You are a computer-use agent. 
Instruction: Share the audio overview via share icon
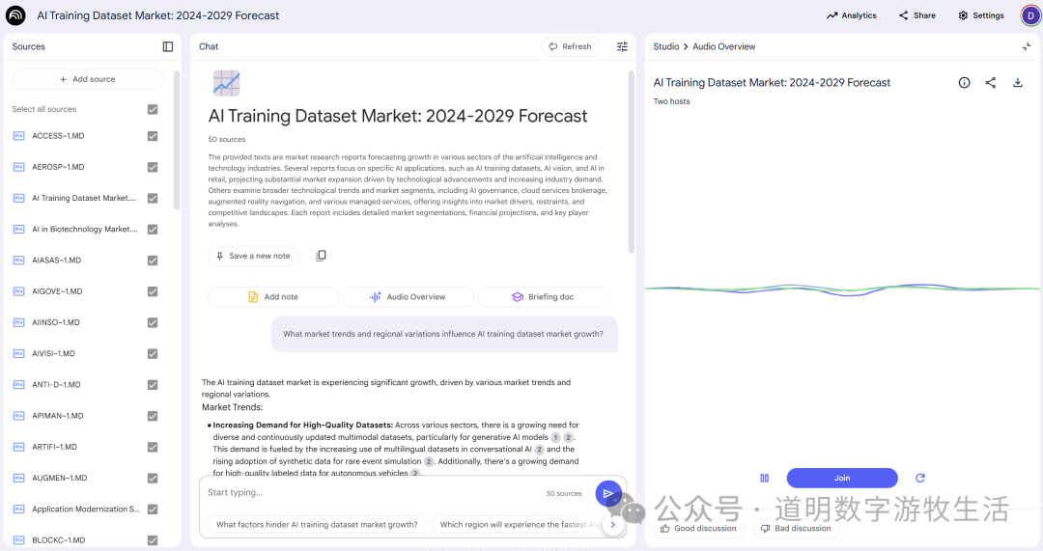point(990,83)
